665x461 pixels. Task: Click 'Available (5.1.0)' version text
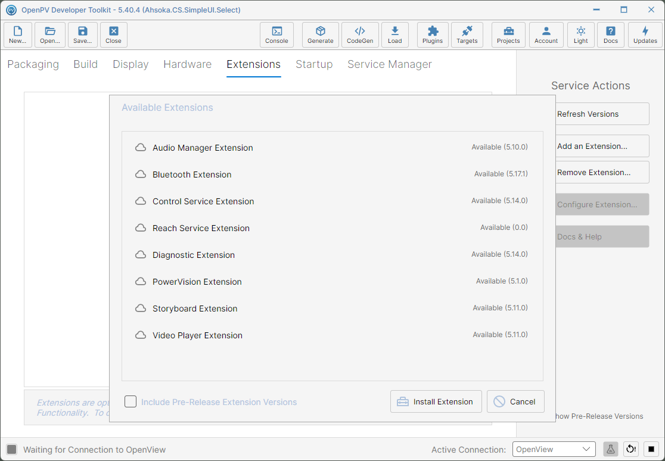pyautogui.click(x=502, y=281)
